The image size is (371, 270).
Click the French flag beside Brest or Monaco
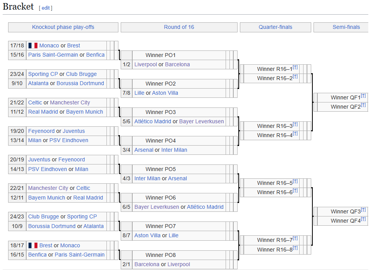[33, 245]
